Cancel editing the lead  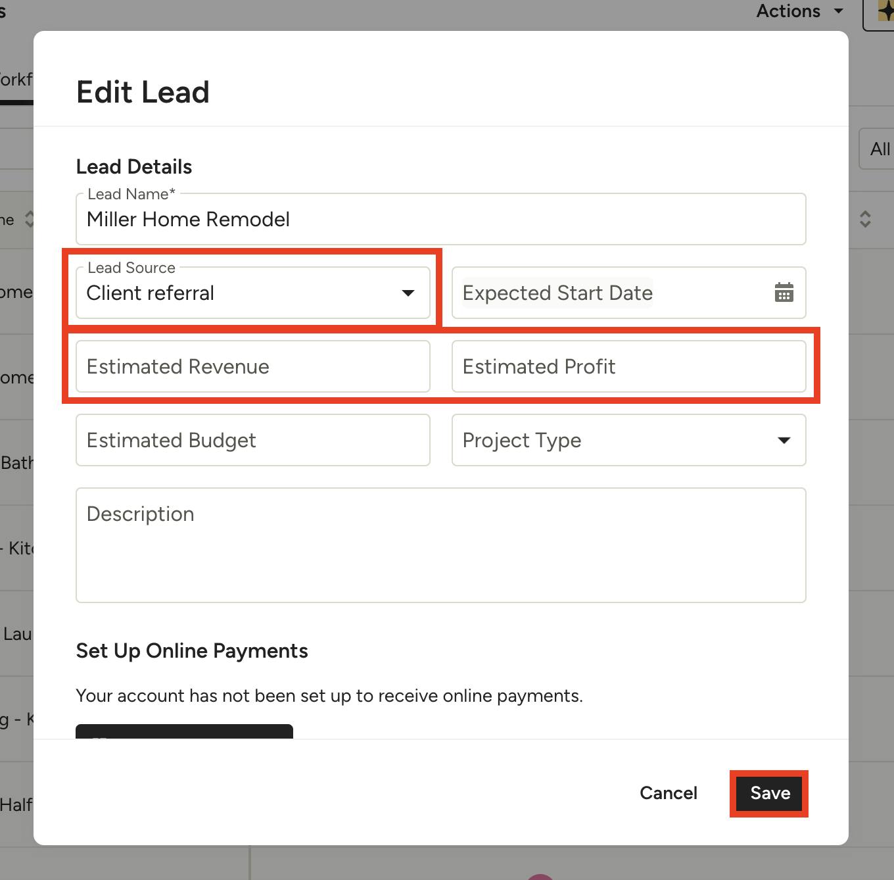click(x=668, y=793)
